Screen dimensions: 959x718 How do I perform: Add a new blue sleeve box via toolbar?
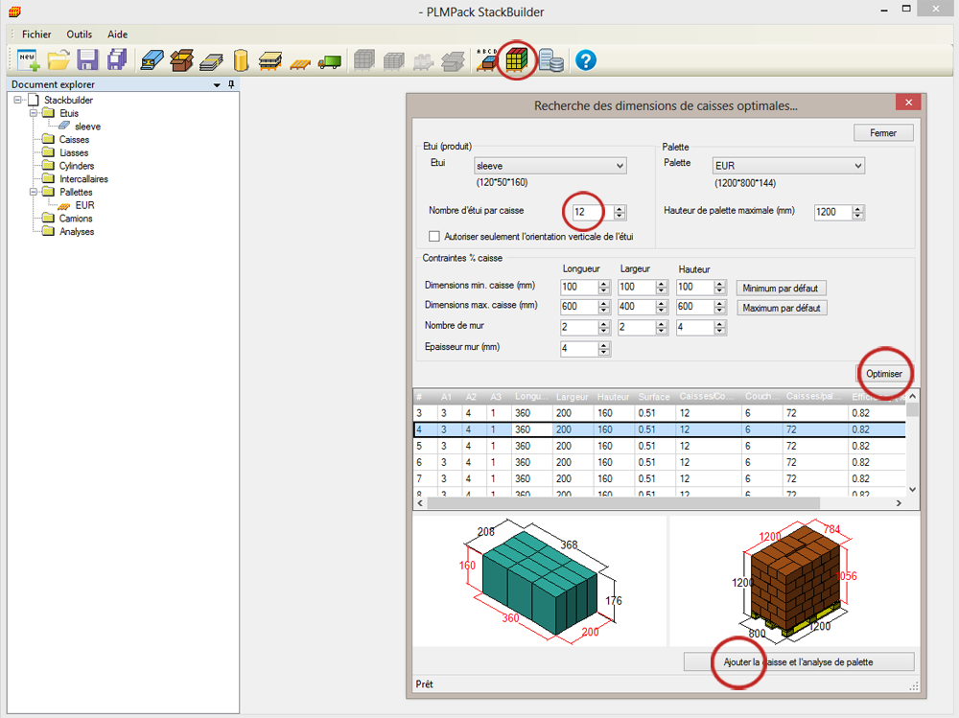(x=152, y=60)
